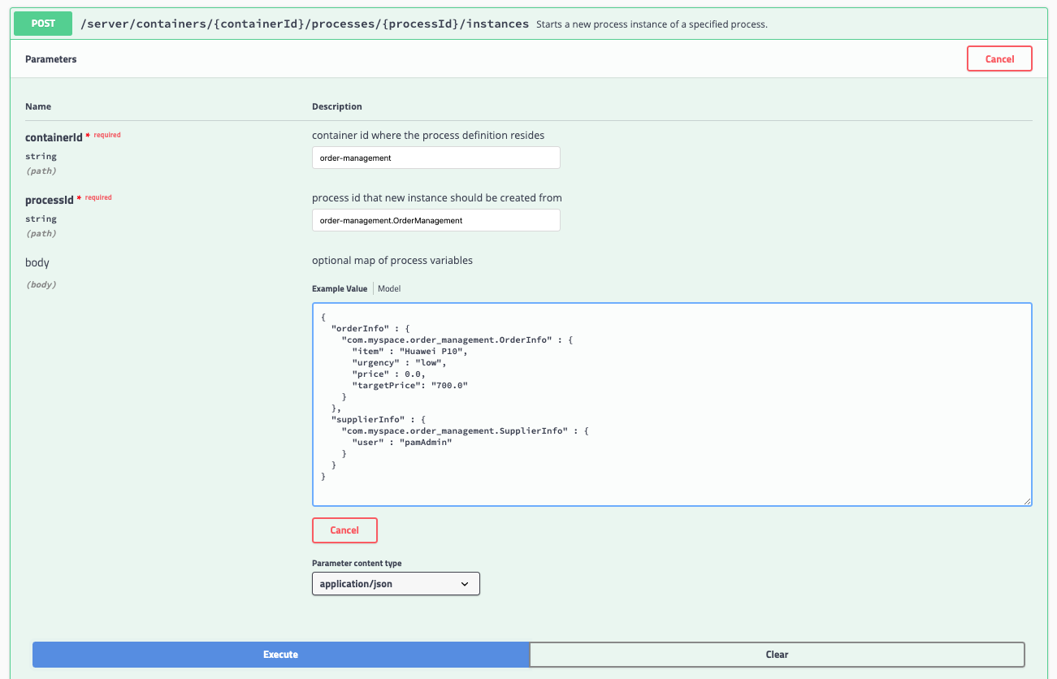This screenshot has height=679, width=1057.
Task: Click inside the request body JSON textarea
Action: 672,404
